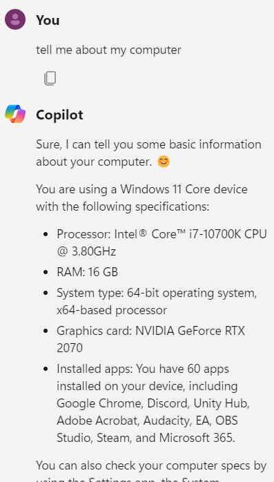Viewport: 274px width, 482px height.
Task: Click the purple user avatar icon
Action: pyautogui.click(x=15, y=19)
